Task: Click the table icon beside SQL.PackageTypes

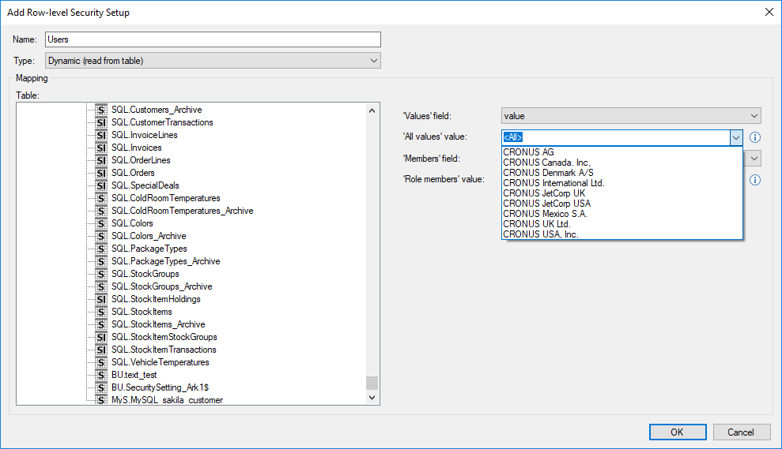Action: [x=101, y=249]
